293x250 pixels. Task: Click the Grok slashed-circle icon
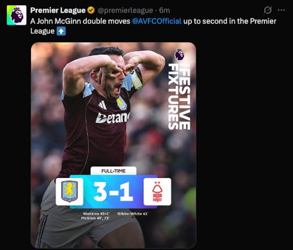[267, 10]
